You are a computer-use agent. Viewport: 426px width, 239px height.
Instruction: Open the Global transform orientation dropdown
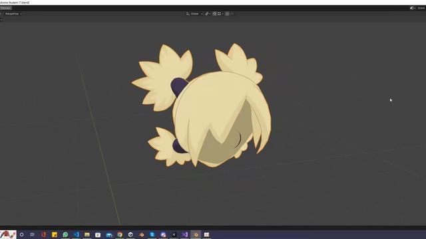click(x=194, y=13)
